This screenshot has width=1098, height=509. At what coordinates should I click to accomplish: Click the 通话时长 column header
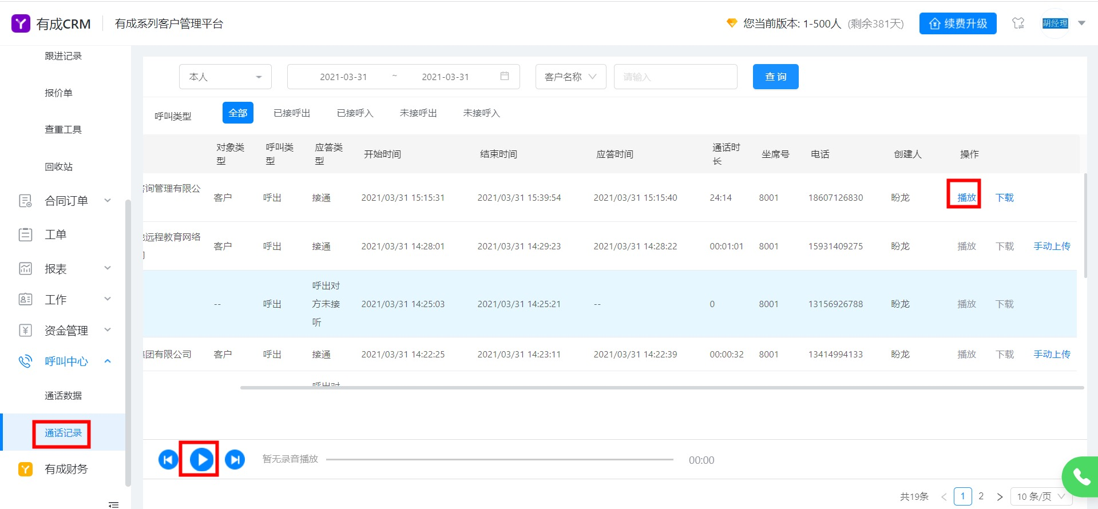(726, 154)
